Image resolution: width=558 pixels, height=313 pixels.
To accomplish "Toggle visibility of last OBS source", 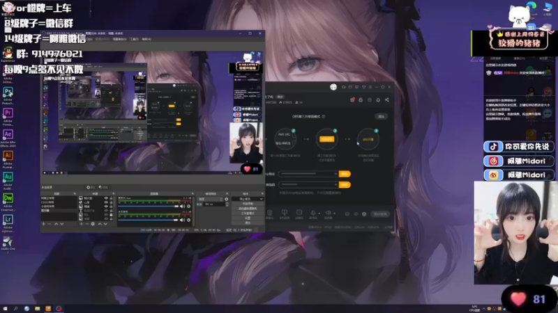I will tap(106, 219).
